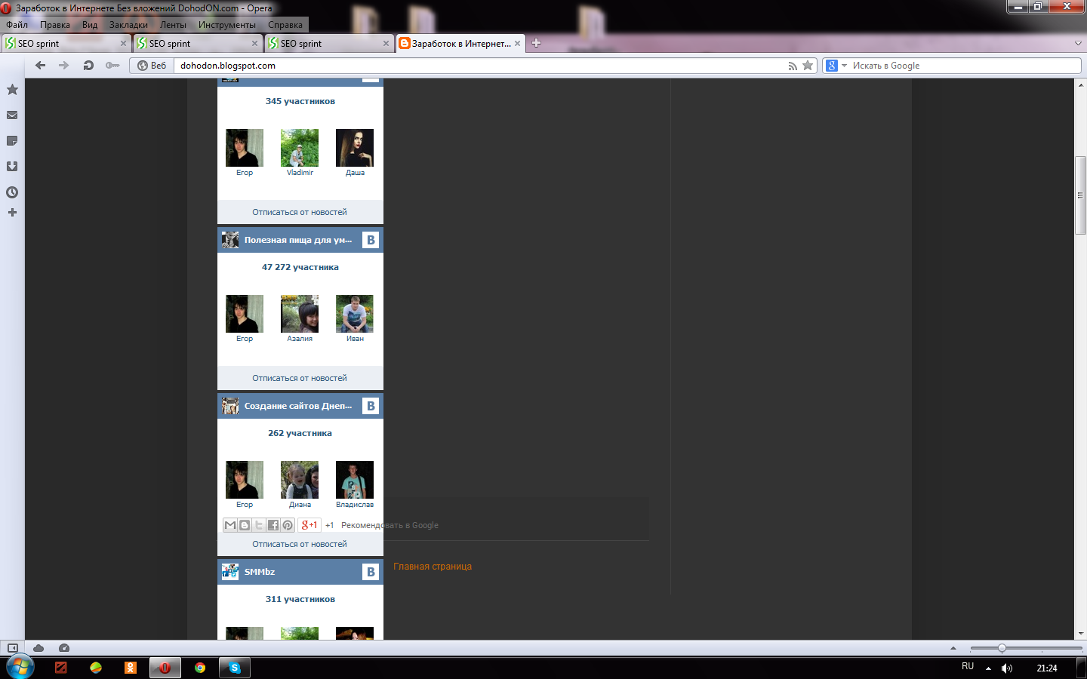Open Иван's profile photo
The image size is (1087, 679).
355,314
